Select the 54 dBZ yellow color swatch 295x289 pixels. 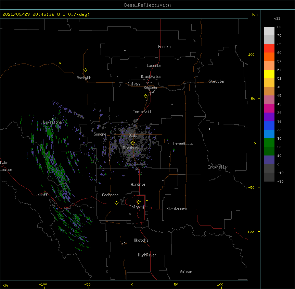coord(269,74)
